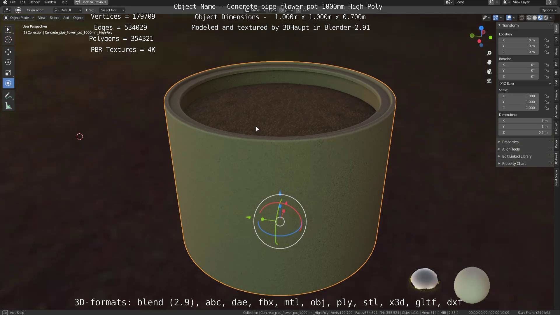Image resolution: width=560 pixels, height=315 pixels.
Task: Click the transform pivot icon in header
Action: 18,10
